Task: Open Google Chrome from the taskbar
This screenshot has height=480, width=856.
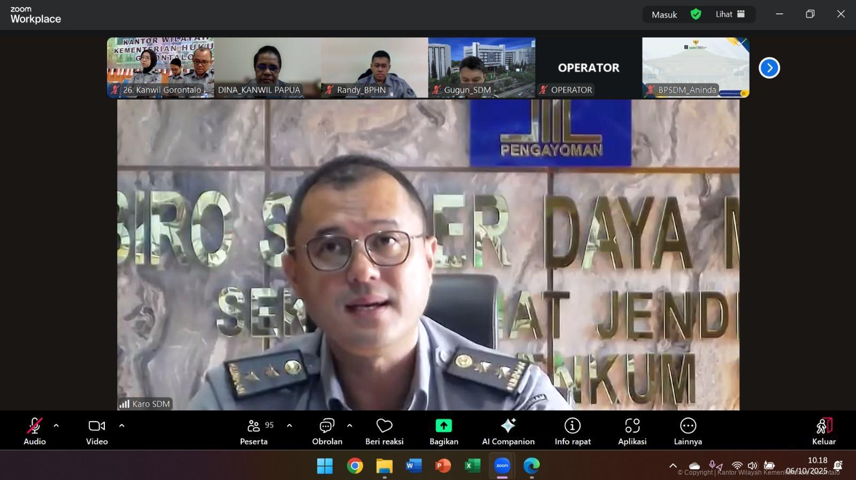Action: point(355,466)
